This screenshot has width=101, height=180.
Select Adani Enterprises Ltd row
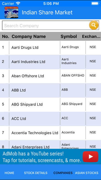pyautogui.click(x=50, y=145)
